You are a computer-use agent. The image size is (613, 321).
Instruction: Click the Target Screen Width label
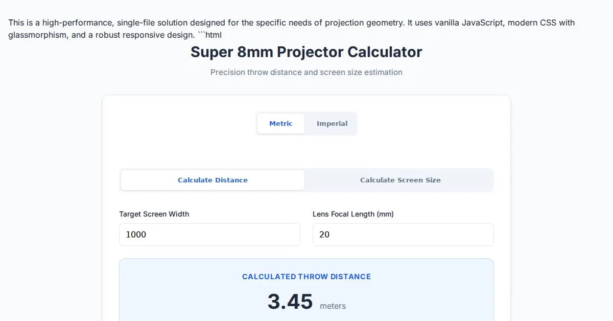pos(154,215)
